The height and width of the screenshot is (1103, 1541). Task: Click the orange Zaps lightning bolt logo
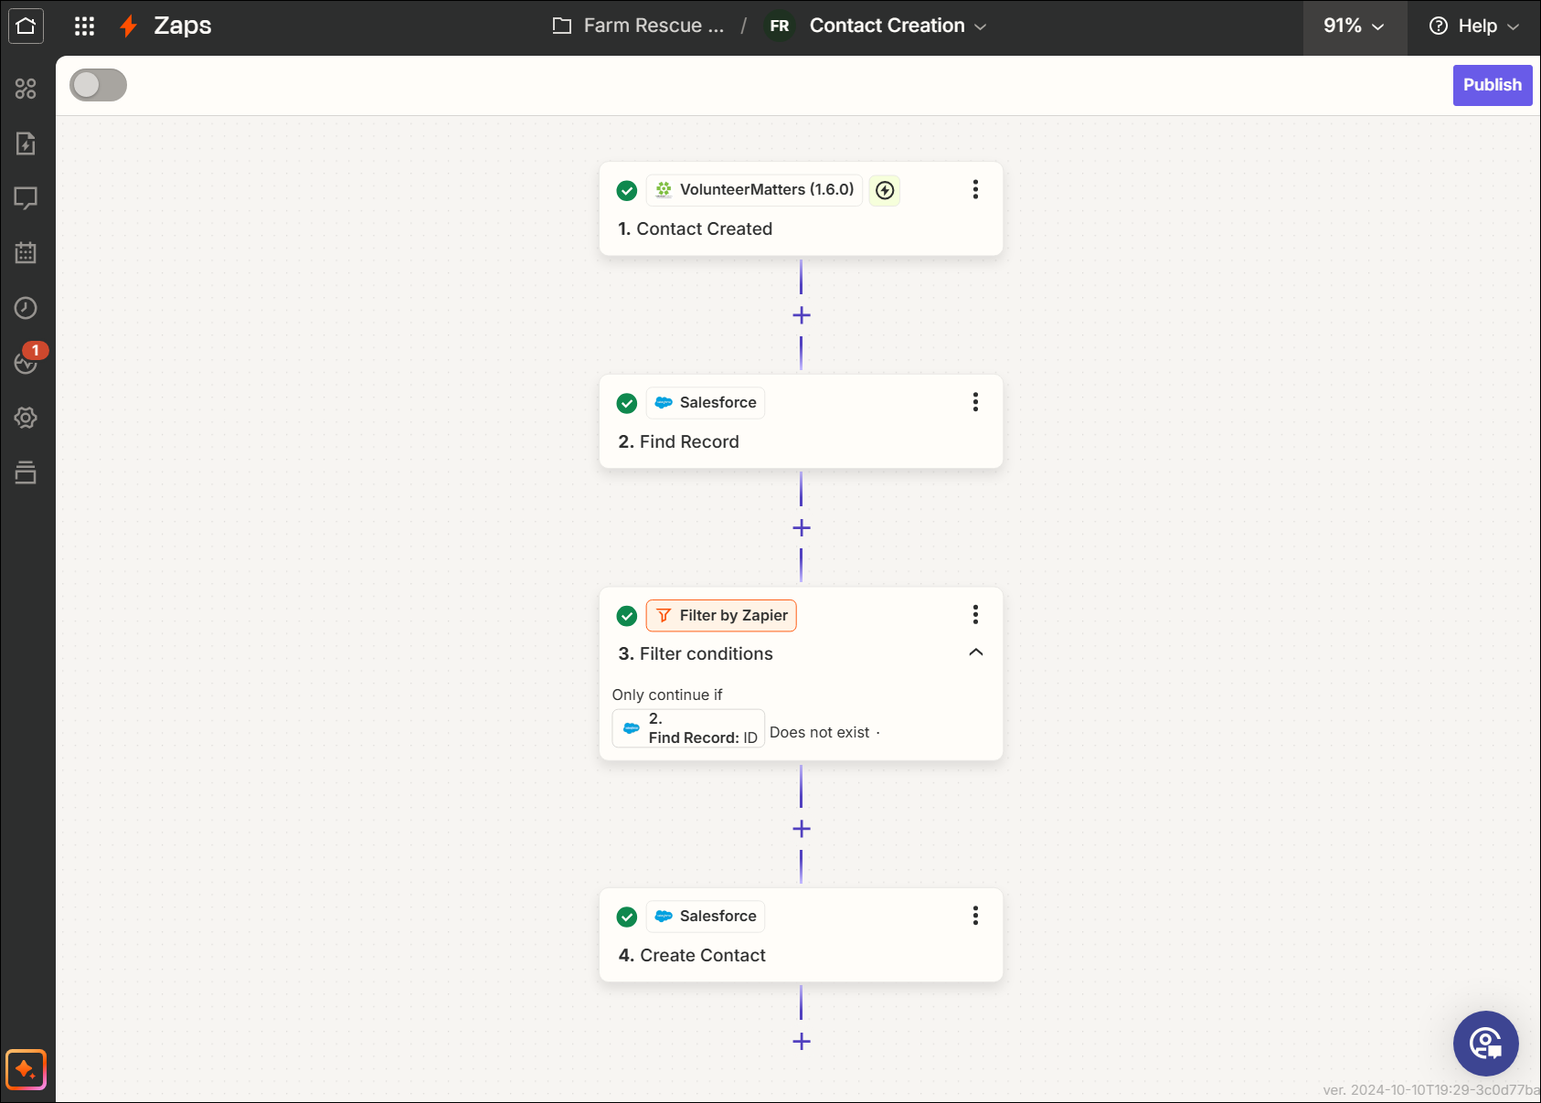point(129,26)
